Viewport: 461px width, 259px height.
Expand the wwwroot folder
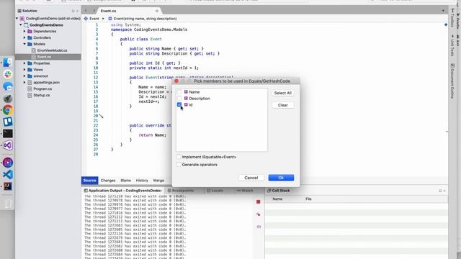pyautogui.click(x=24, y=76)
